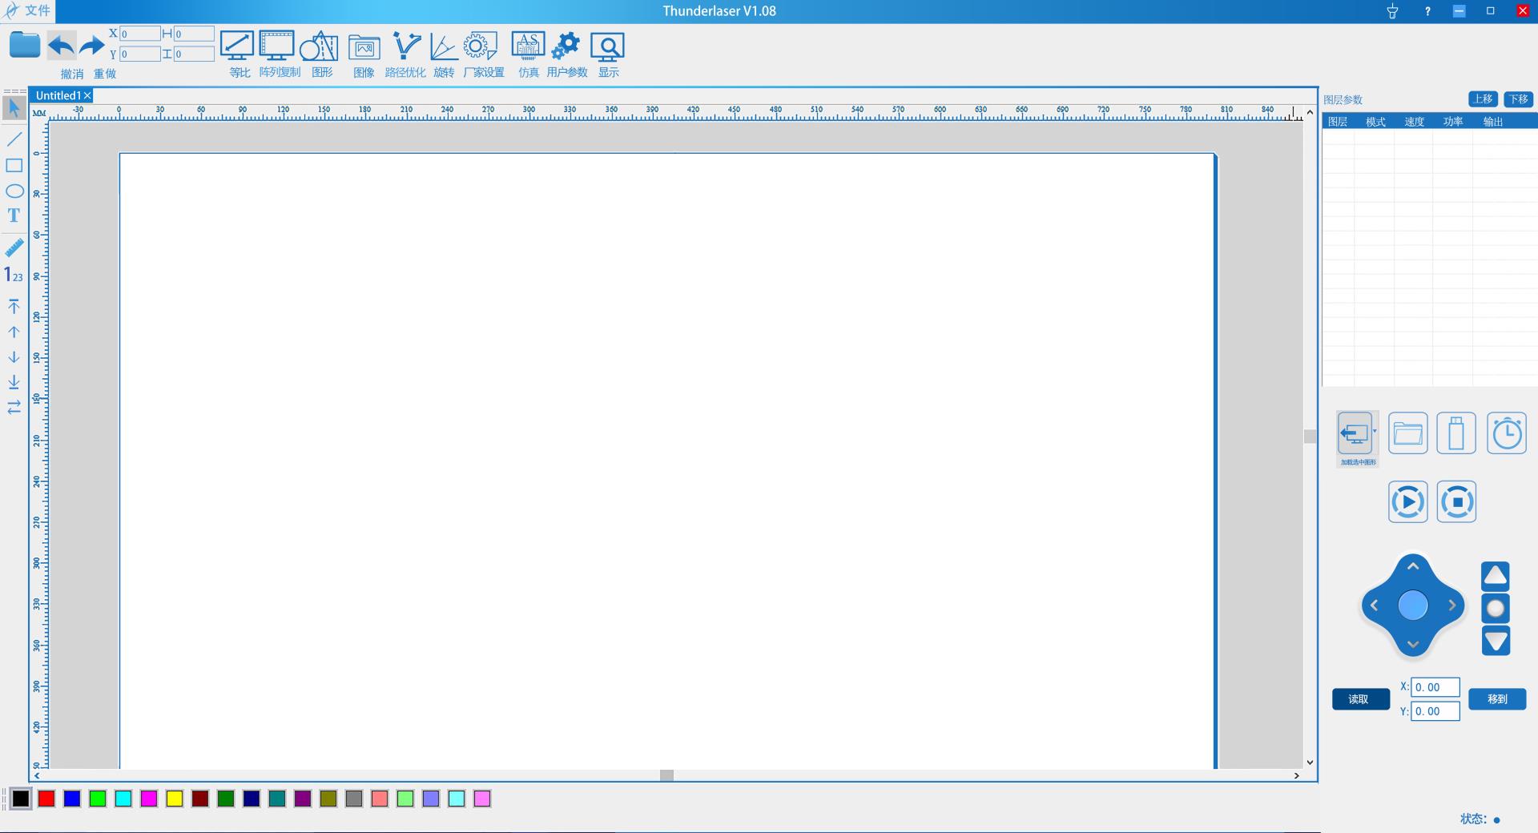Image resolution: width=1538 pixels, height=833 pixels.
Task: Click the round button between Z triangles
Action: coord(1496,609)
